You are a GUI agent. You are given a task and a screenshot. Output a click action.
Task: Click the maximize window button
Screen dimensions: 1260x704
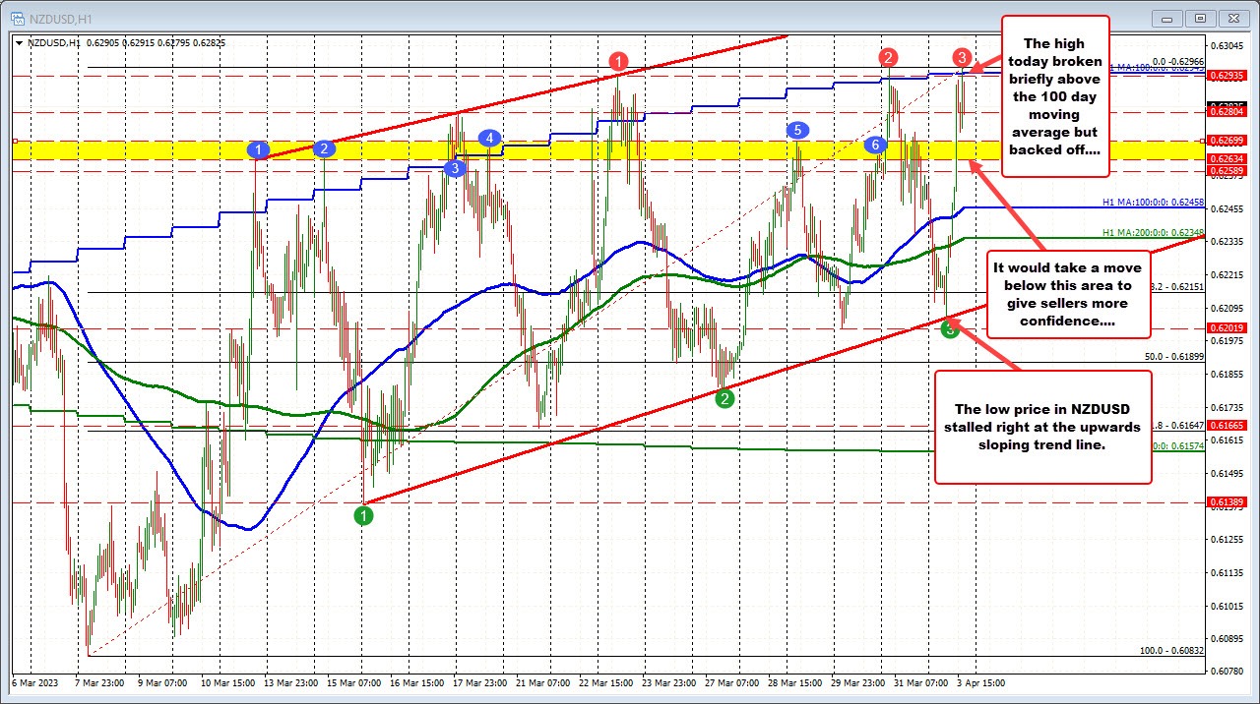pyautogui.click(x=1199, y=17)
